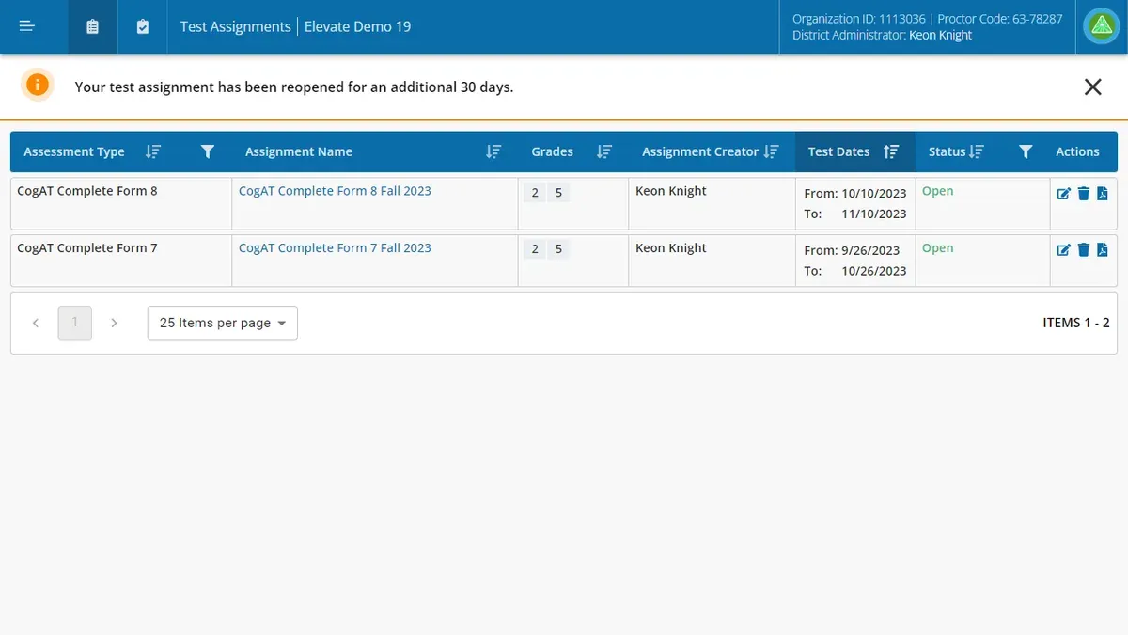Click grade 5 chip in Form 7 row
The height and width of the screenshot is (635, 1128).
point(558,249)
